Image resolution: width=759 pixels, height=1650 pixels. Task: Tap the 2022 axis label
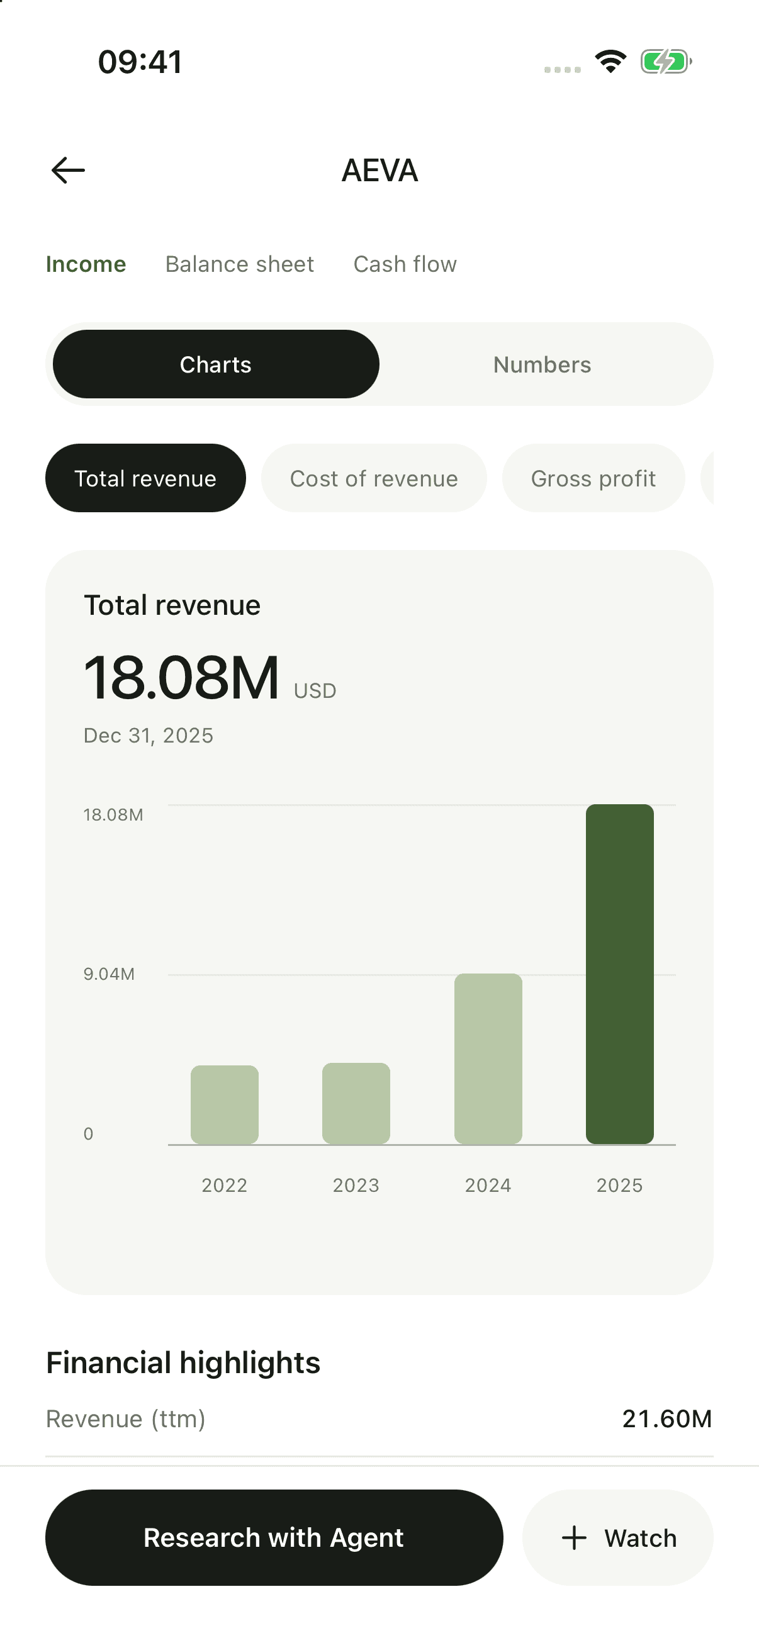(225, 1186)
